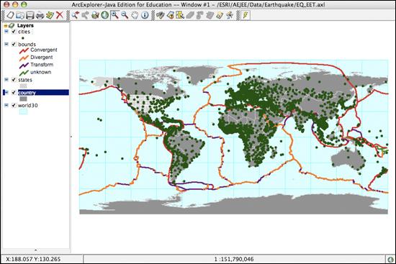
Task: Select the Measure tool icon
Action: click(x=230, y=15)
